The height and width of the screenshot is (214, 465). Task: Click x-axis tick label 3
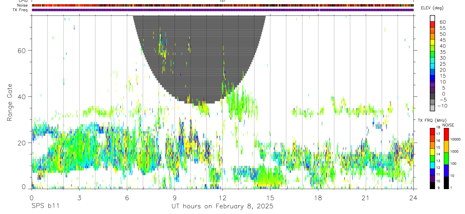click(x=79, y=198)
